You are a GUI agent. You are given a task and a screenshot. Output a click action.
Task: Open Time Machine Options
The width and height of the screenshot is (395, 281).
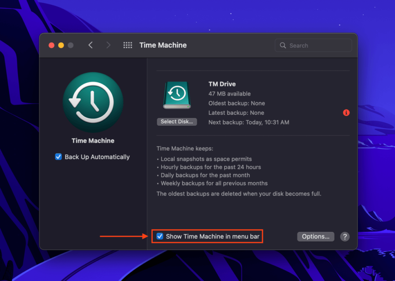pos(316,236)
